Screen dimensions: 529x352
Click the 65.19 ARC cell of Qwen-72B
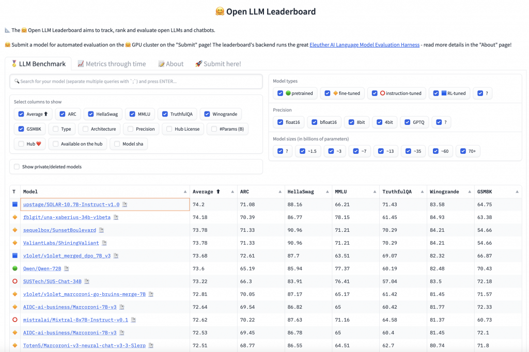[261, 268]
